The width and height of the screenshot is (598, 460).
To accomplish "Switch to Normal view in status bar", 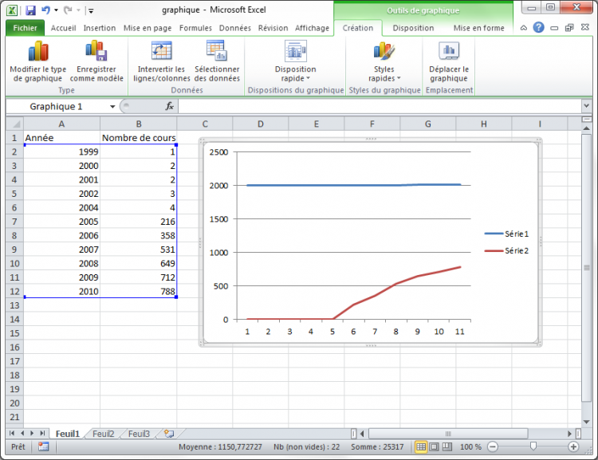I will [420, 447].
